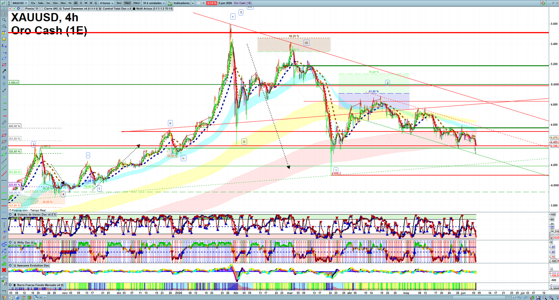Switch to the 4h timeframe
Viewport: 559px width, 300px height.
pos(75,3)
